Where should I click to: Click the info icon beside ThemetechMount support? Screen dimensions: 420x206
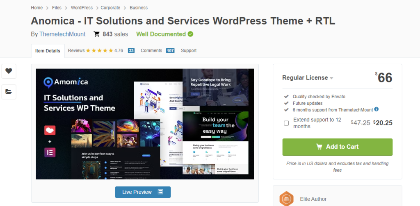click(x=376, y=109)
